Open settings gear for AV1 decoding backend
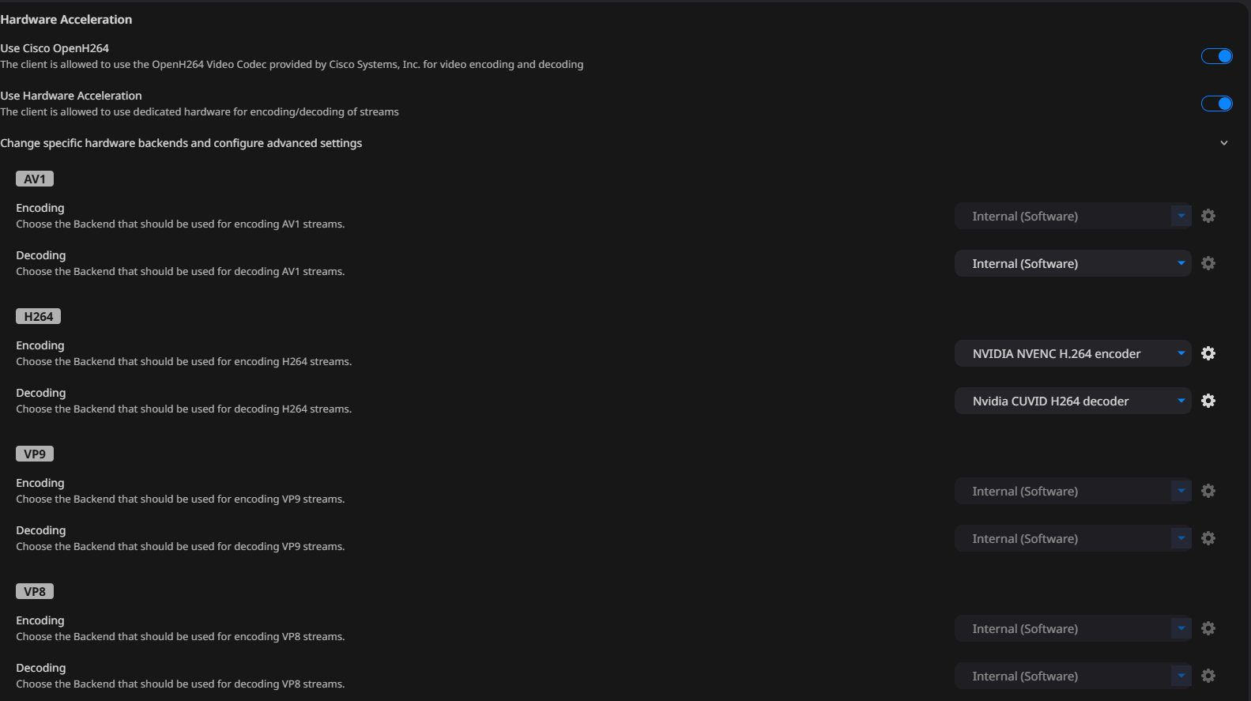Viewport: 1251px width, 701px height. click(1208, 263)
